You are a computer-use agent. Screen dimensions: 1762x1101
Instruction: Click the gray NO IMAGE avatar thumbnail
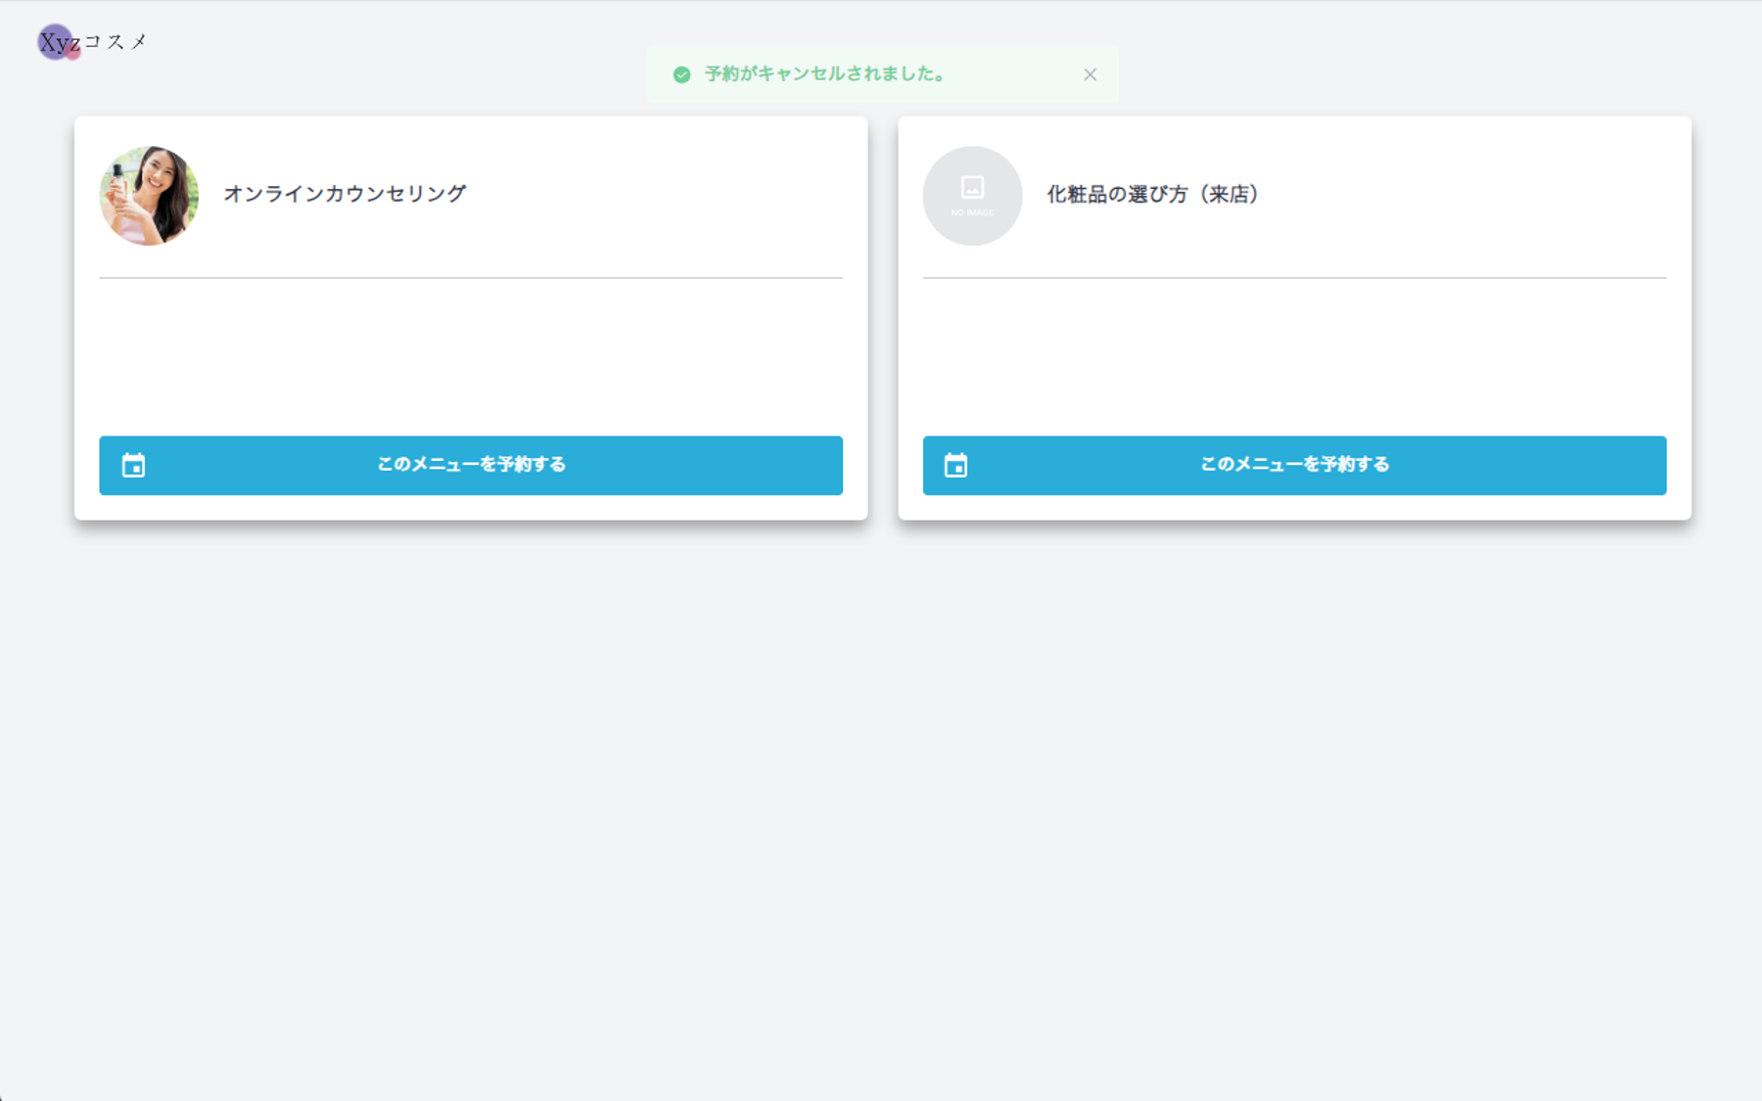pos(972,196)
